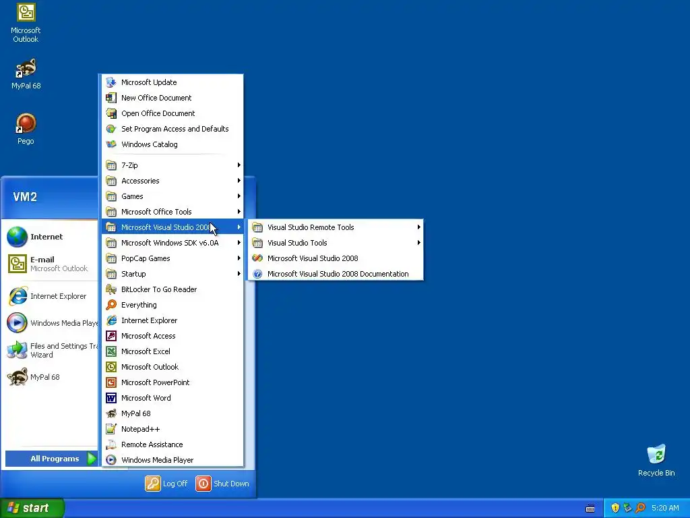Click the security shield icon in system tray
690x518 pixels.
(x=615, y=508)
